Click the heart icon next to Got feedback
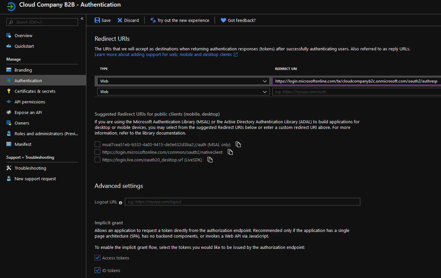Viewport: 441px width, 278px height. click(223, 20)
